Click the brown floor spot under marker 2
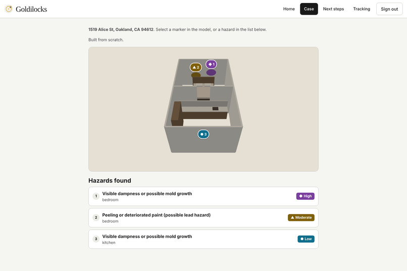 click(196, 75)
